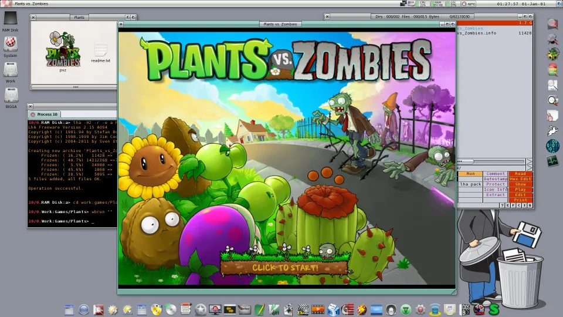Click the orange Show button
This screenshot has width=563, height=317.
point(520,184)
